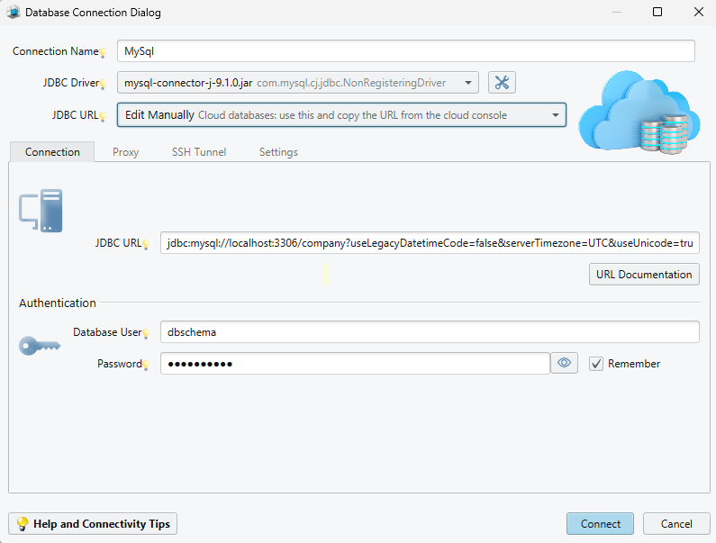Open the SSH Tunnel tab
Screen dimensions: 716x543
tap(199, 152)
